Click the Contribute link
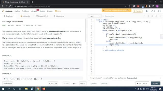This screenshot has height=91, width=163. point(104,83)
